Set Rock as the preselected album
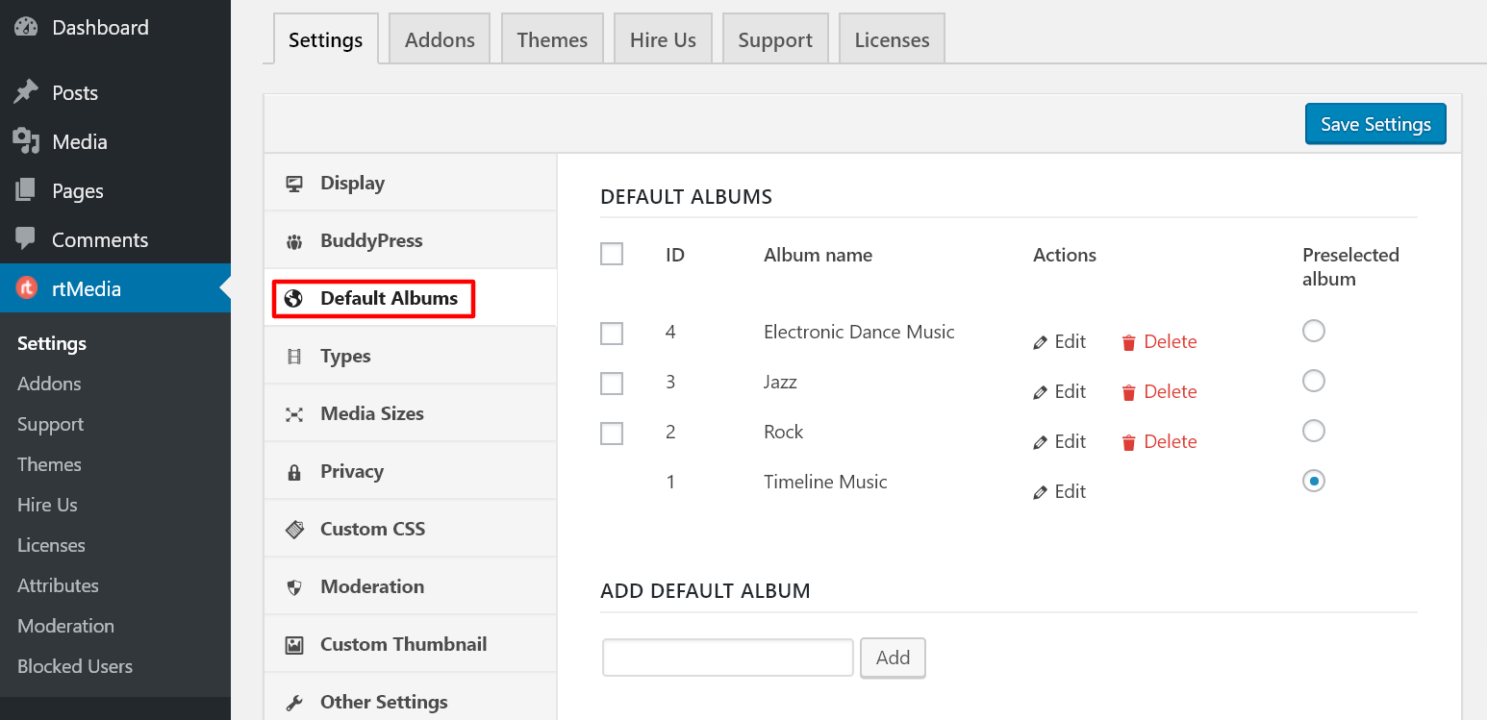 click(1314, 431)
